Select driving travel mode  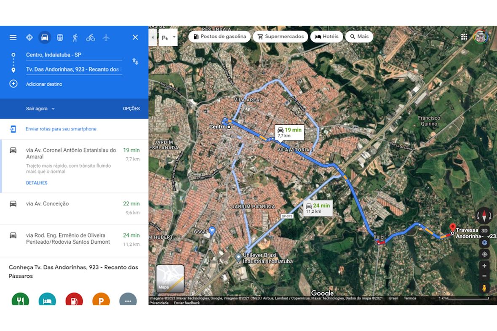45,37
